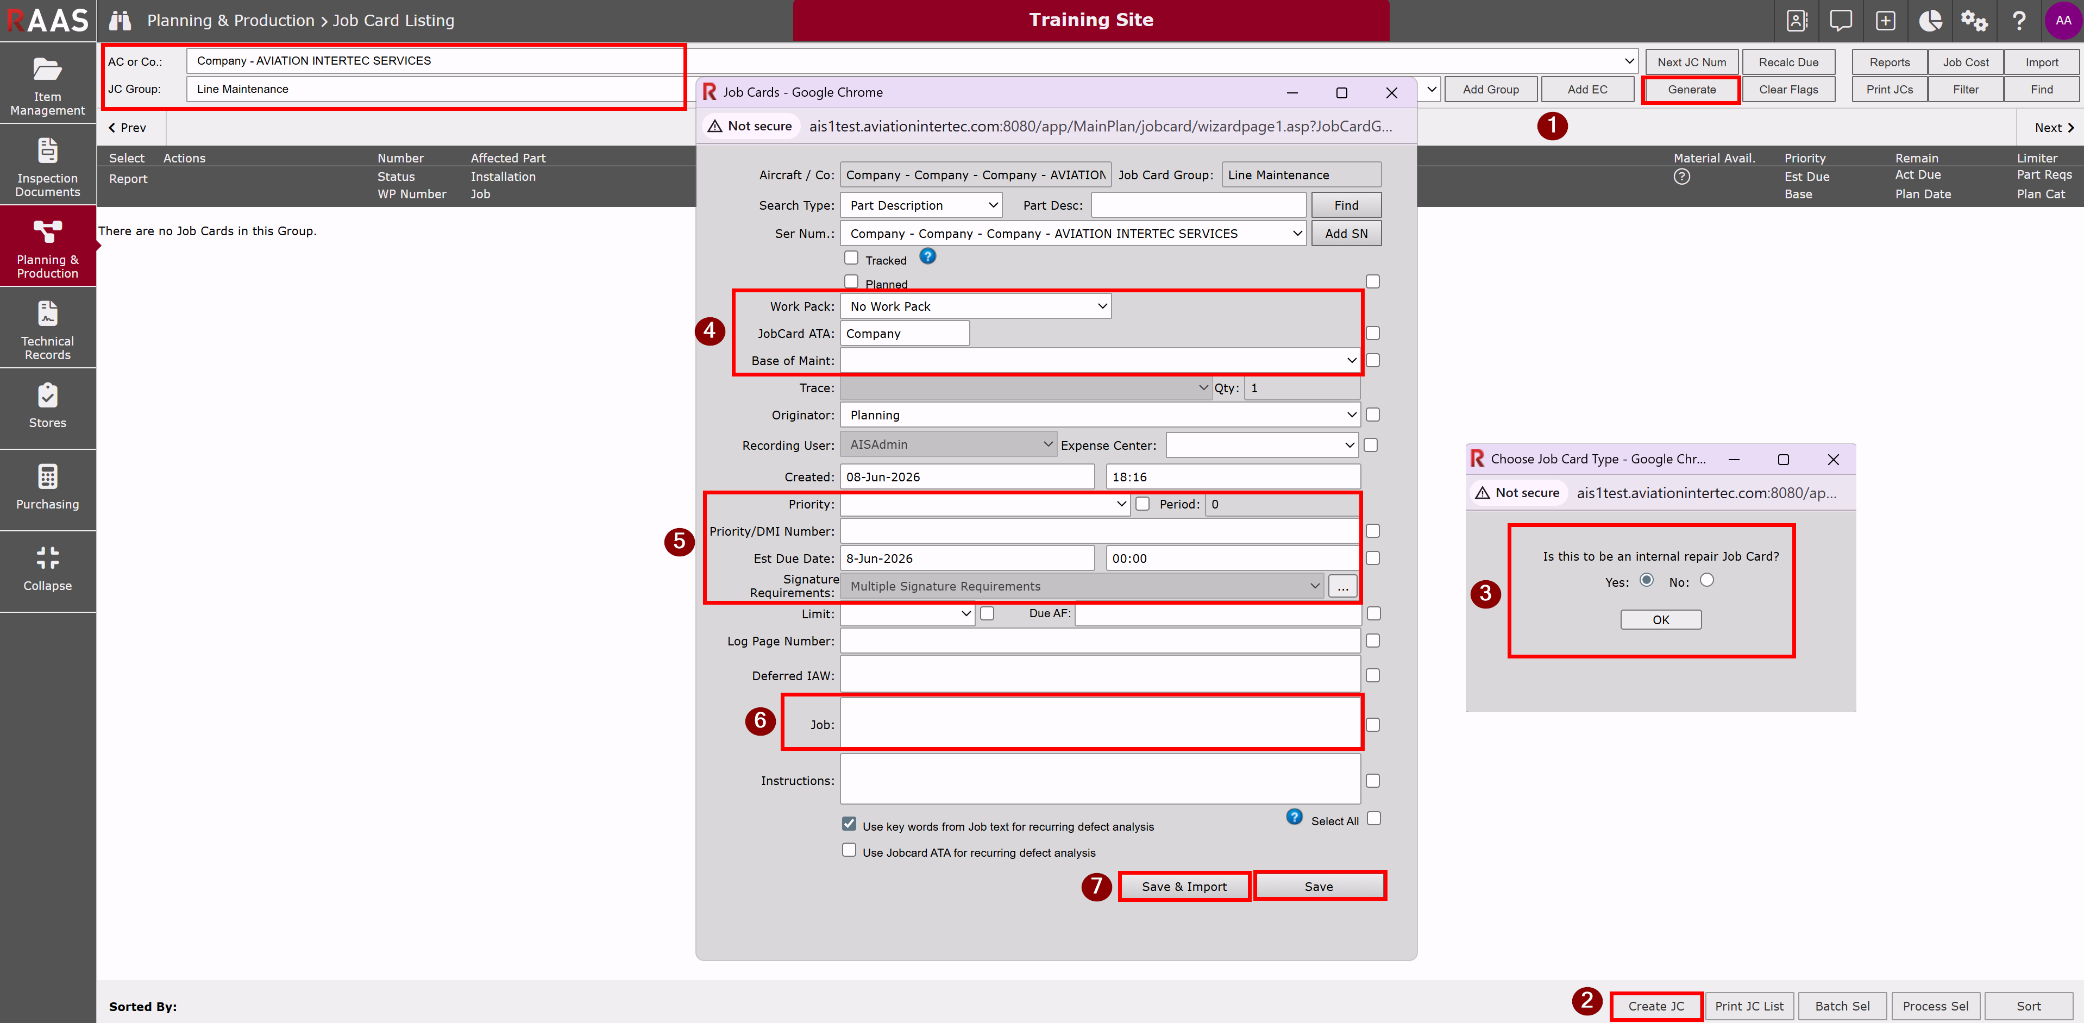
Task: Open the Reports menu button
Action: tap(1889, 62)
